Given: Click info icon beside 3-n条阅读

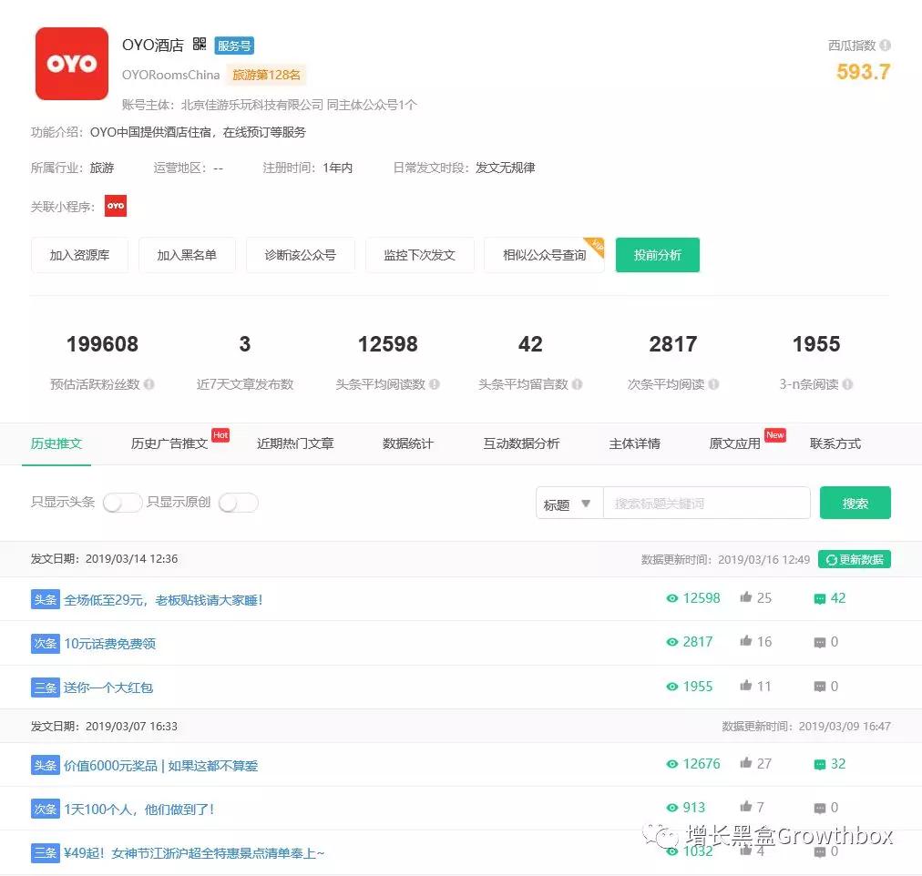Looking at the screenshot, I should (847, 384).
